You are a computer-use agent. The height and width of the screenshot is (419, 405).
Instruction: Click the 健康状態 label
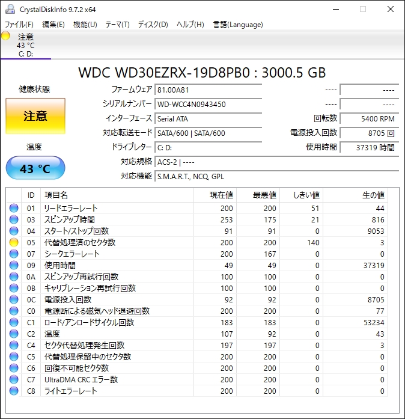point(34,89)
